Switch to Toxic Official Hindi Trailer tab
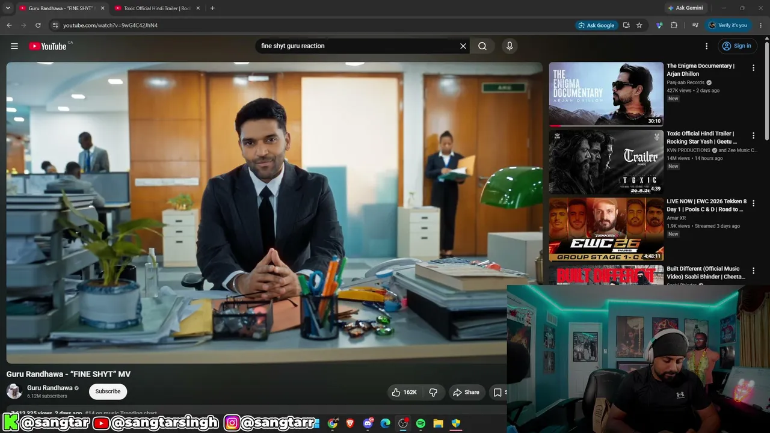 pos(158,8)
